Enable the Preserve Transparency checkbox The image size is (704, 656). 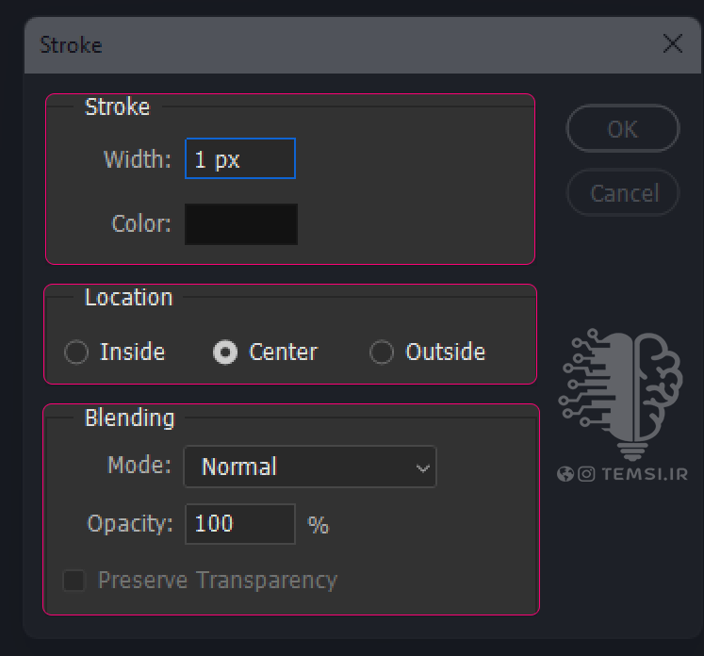(x=74, y=580)
